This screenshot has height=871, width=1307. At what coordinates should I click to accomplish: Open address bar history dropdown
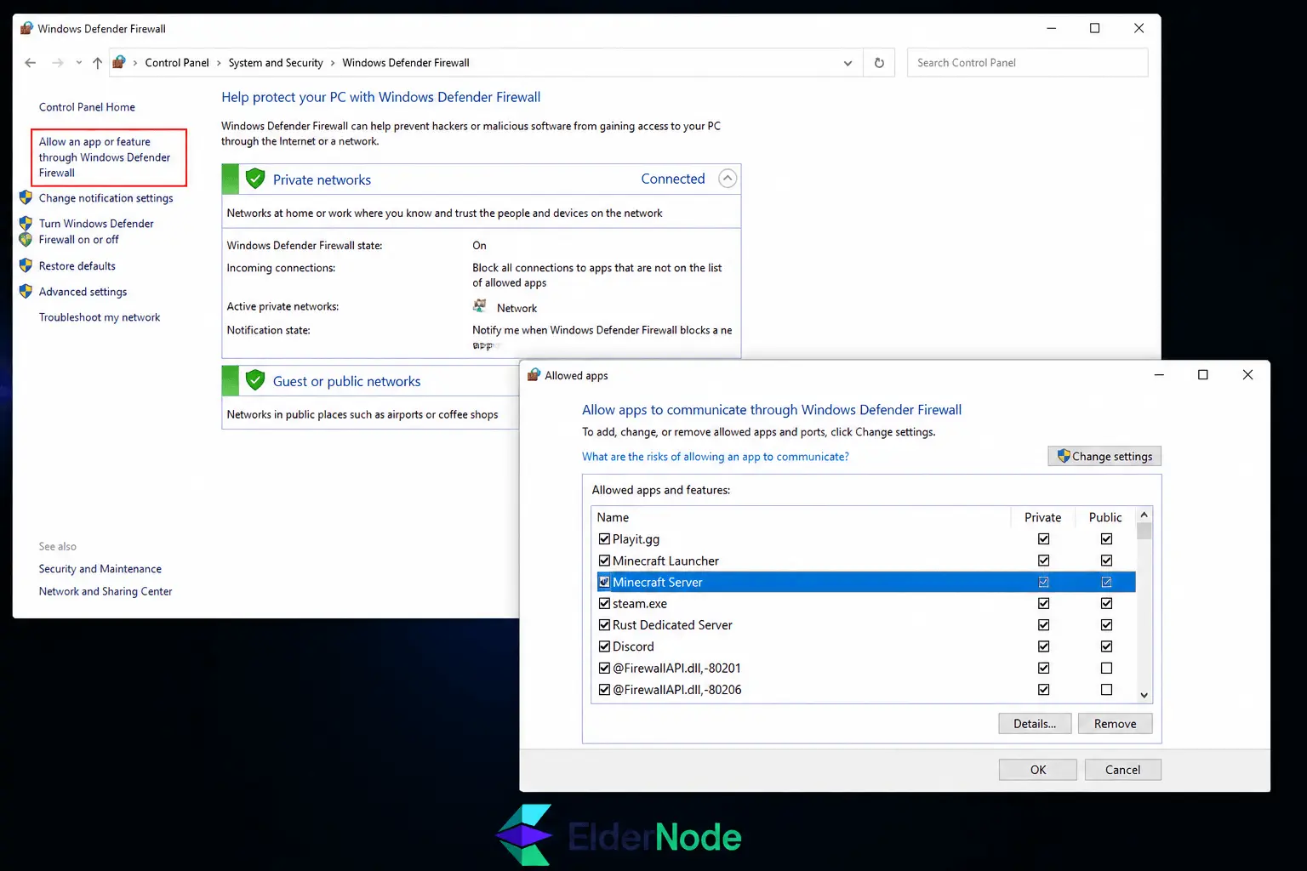pyautogui.click(x=848, y=63)
